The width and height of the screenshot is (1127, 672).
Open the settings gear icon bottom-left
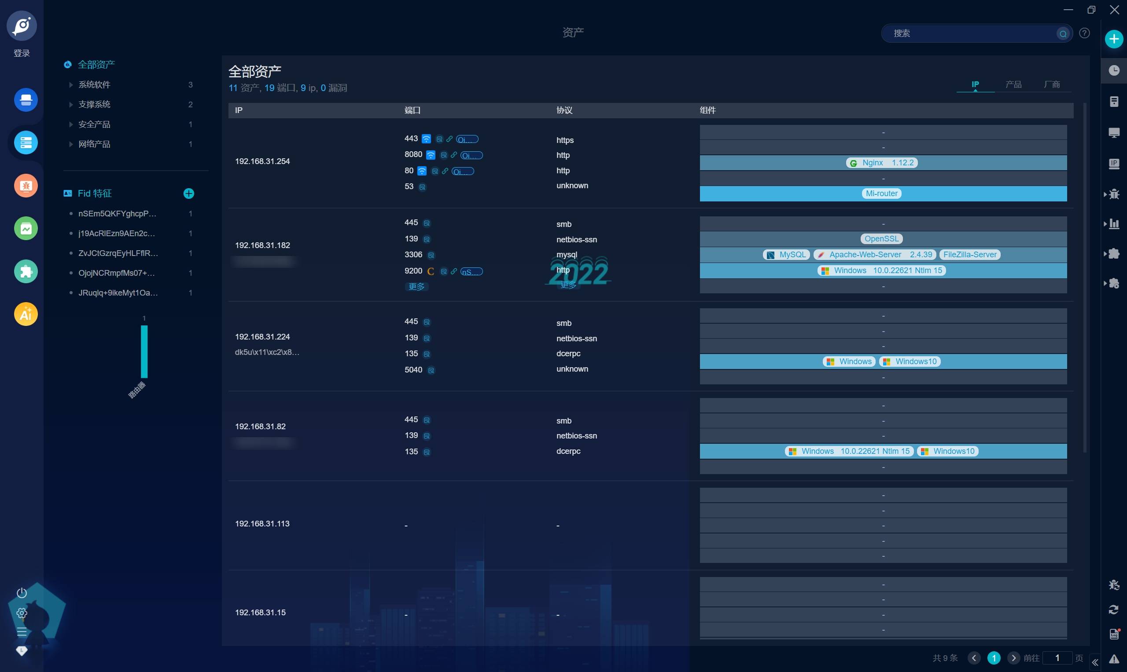tap(22, 613)
